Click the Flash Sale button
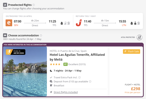This screenshot has height=99, width=146. 132,52
